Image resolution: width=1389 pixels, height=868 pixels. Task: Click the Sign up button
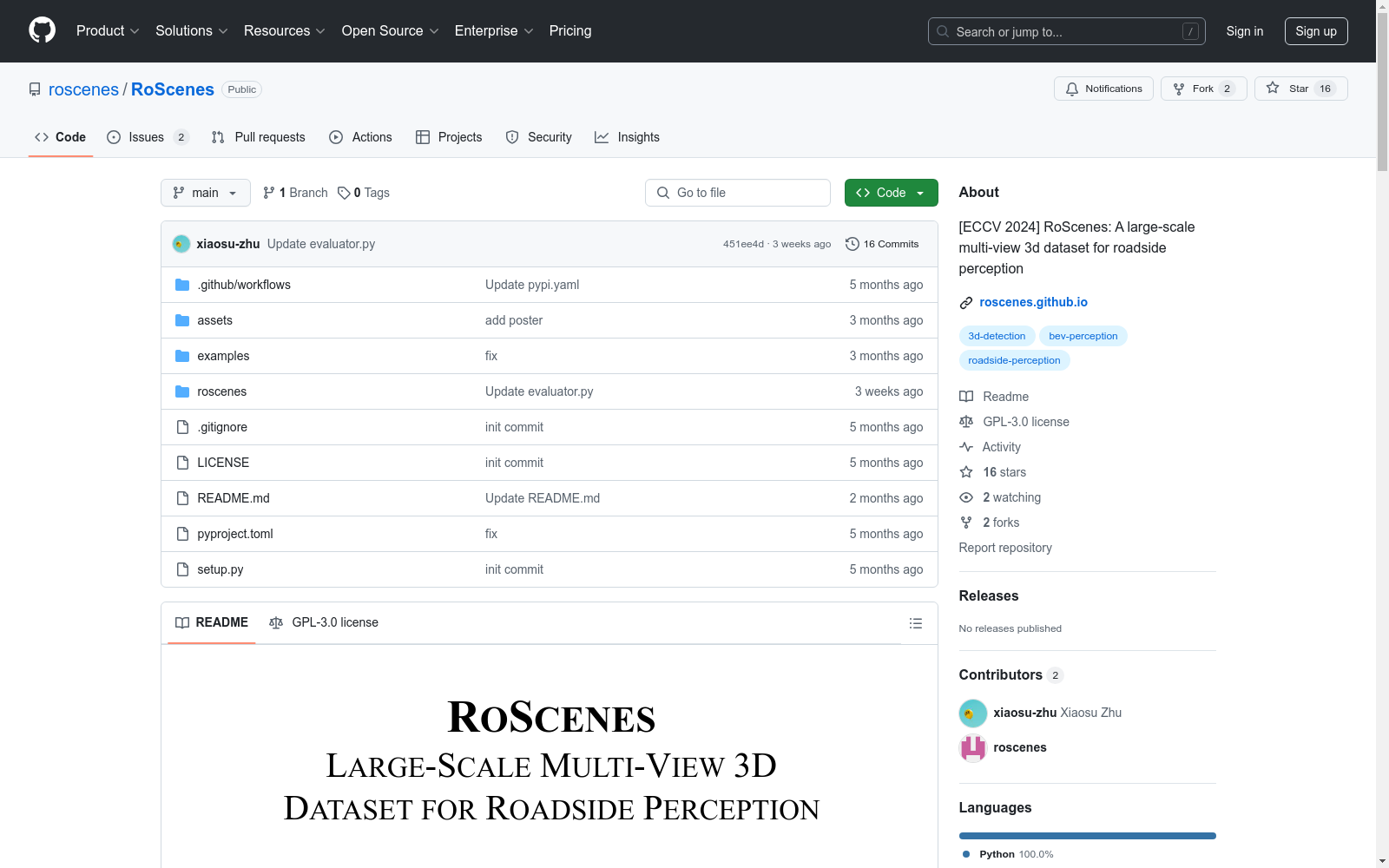pos(1315,31)
